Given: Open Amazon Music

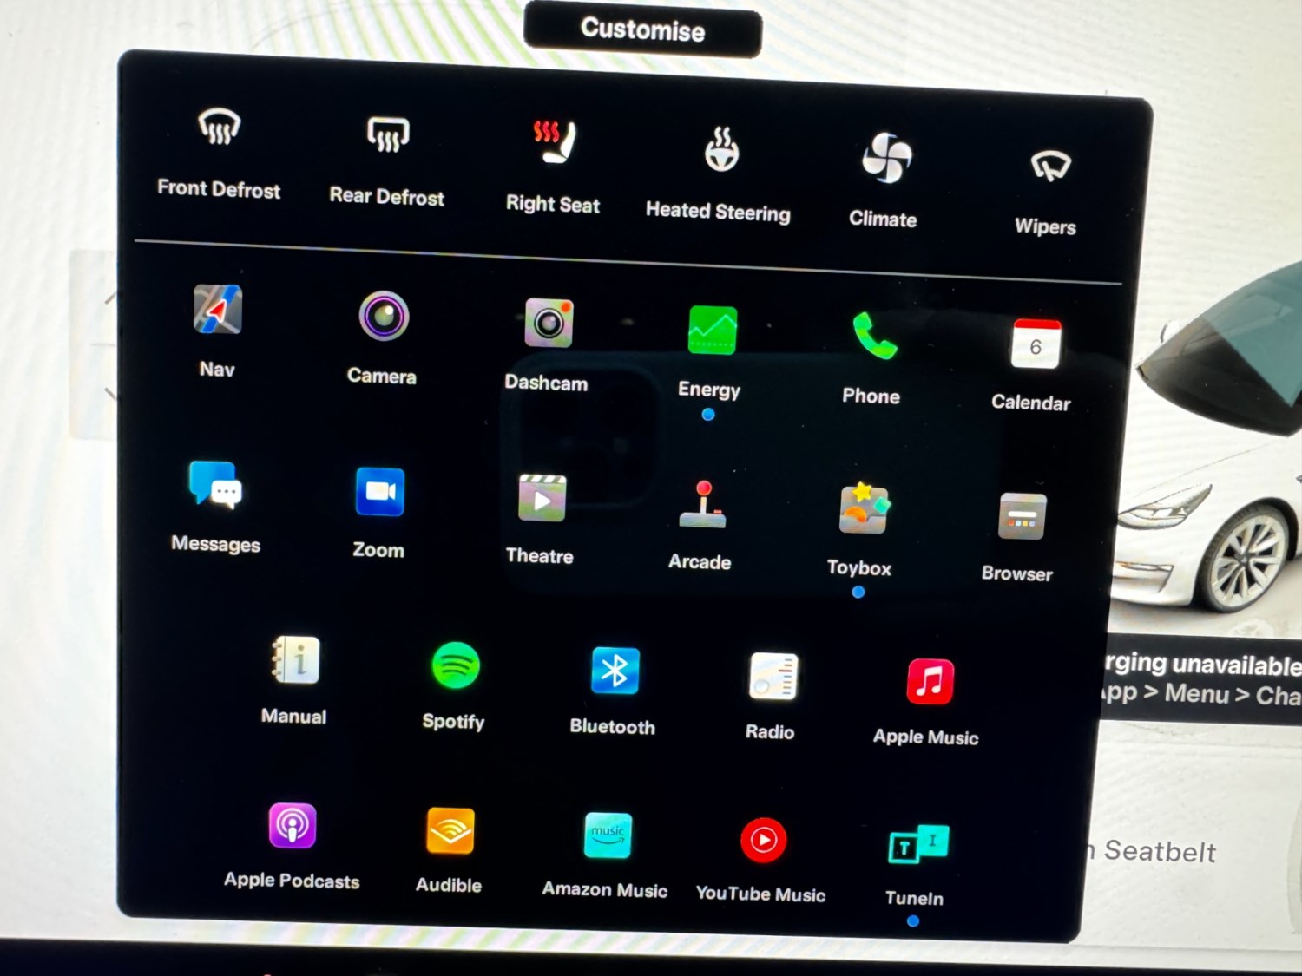Looking at the screenshot, I should tap(608, 835).
